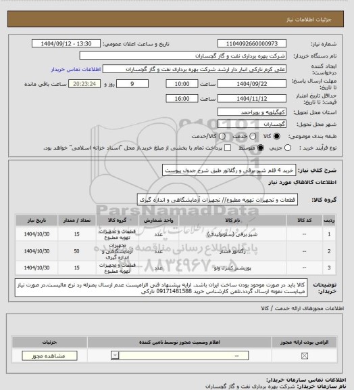Click the buyer organization name field
This screenshot has height=390, width=354.
tap(182, 56)
